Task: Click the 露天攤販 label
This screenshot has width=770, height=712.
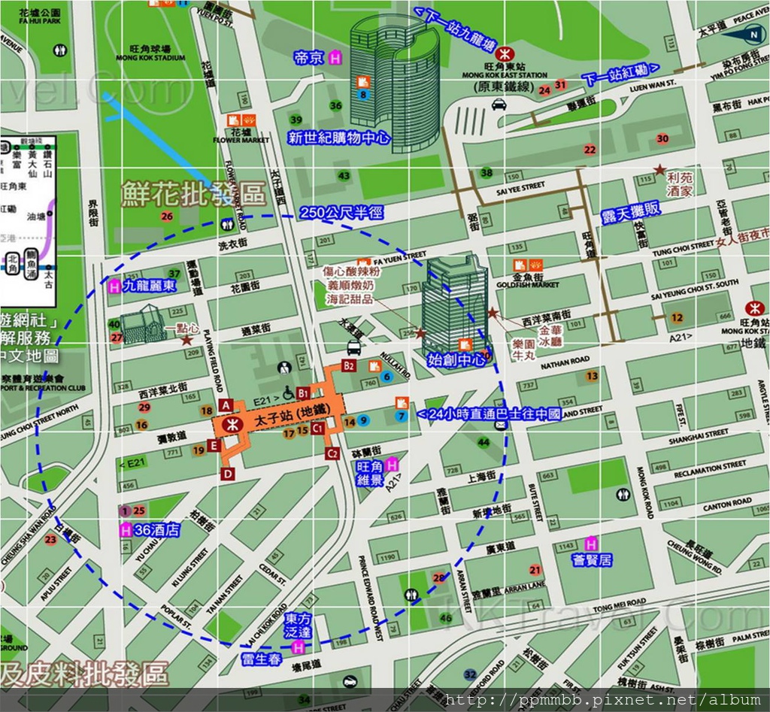Action: 631,213
